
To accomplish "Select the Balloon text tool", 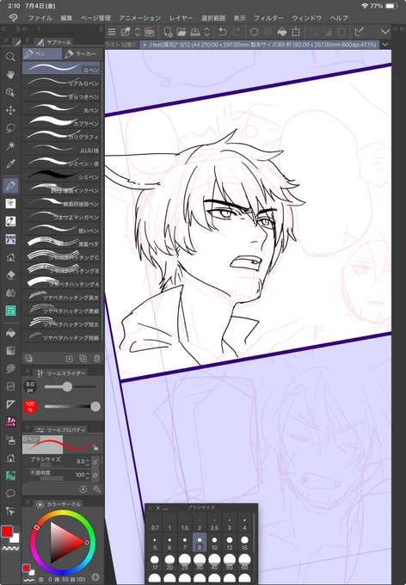I will coord(10,493).
